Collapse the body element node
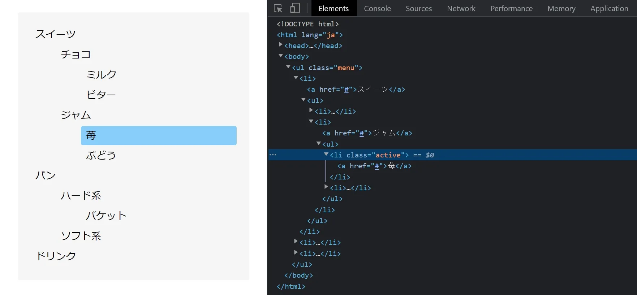 280,56
